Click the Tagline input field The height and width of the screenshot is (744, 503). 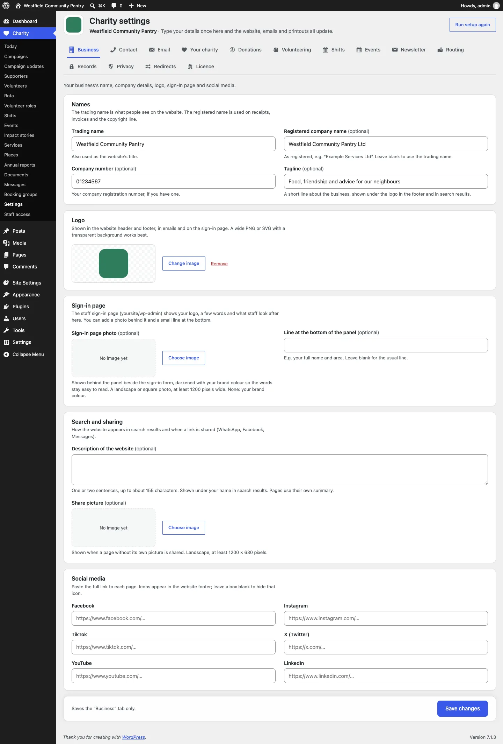click(x=386, y=181)
